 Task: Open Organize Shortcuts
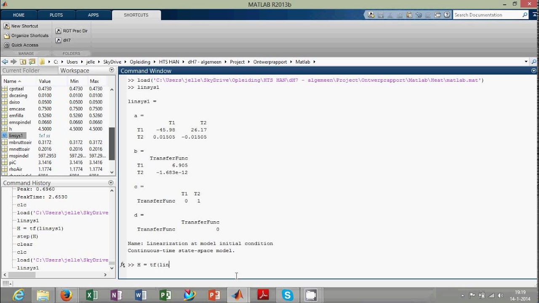point(26,36)
